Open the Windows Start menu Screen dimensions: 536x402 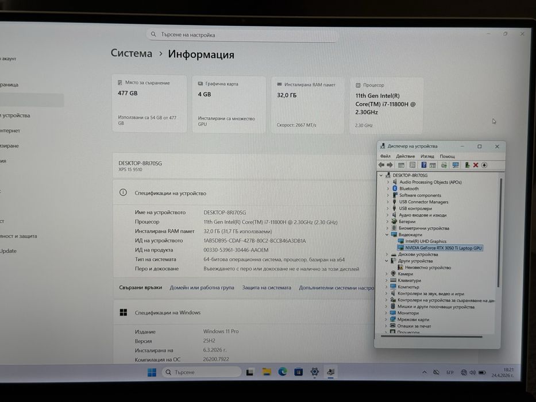152,372
